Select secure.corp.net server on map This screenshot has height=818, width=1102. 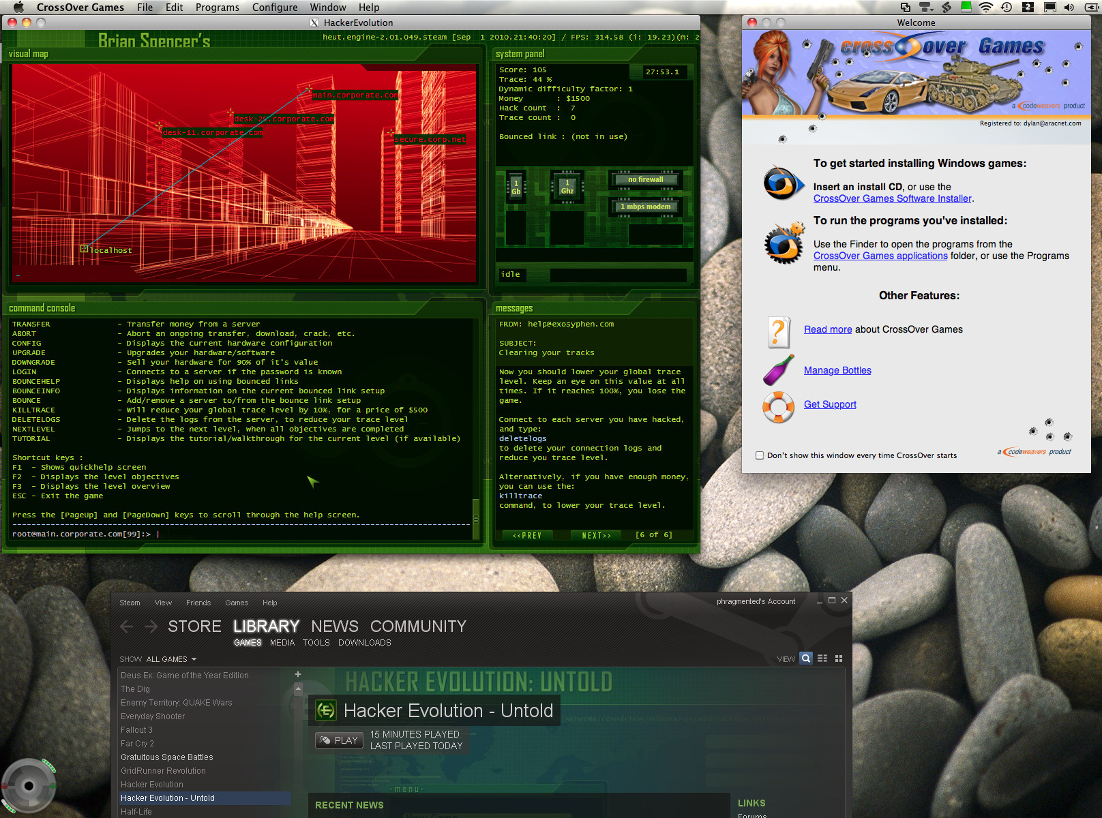pyautogui.click(x=430, y=139)
